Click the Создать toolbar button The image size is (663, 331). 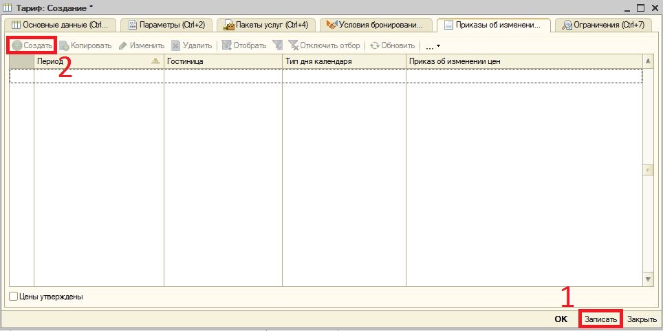(x=33, y=45)
